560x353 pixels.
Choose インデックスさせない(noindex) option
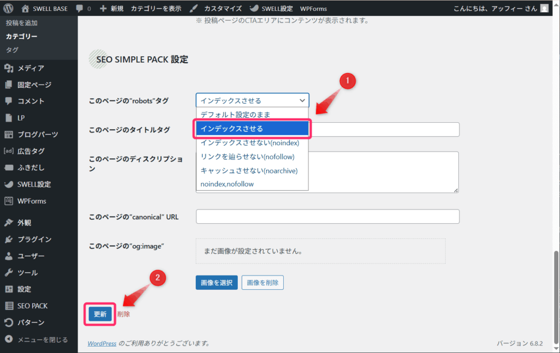click(x=252, y=142)
